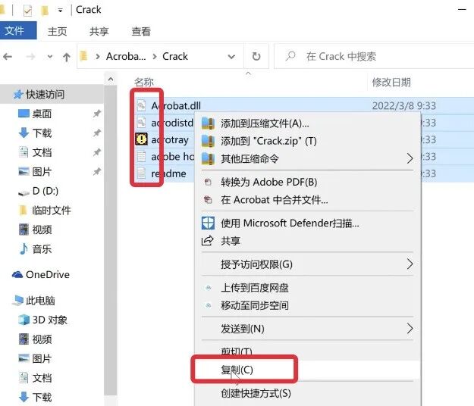The image size is (474, 406).
Task: Choose 添加到压缩文件(A)... from context menu
Action: coord(308,123)
